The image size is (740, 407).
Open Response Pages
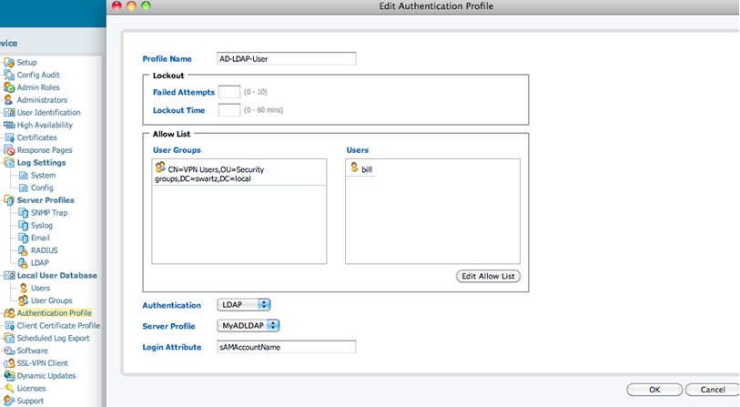(x=45, y=150)
